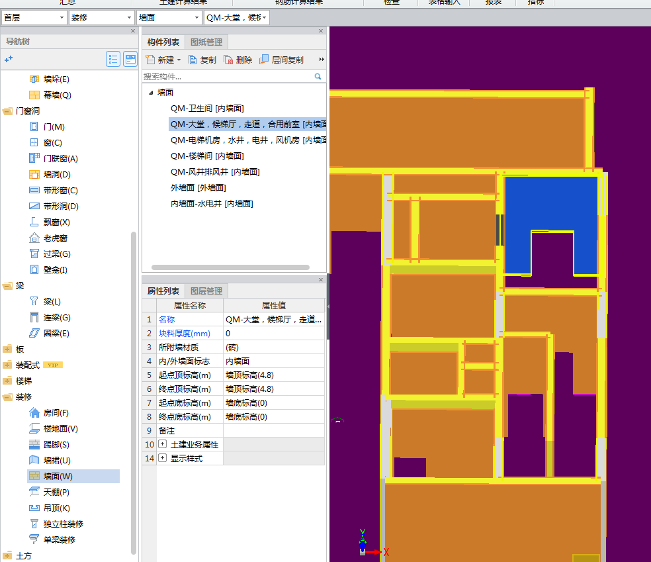Select the 独立柱装修 column finish icon

[x=34, y=524]
